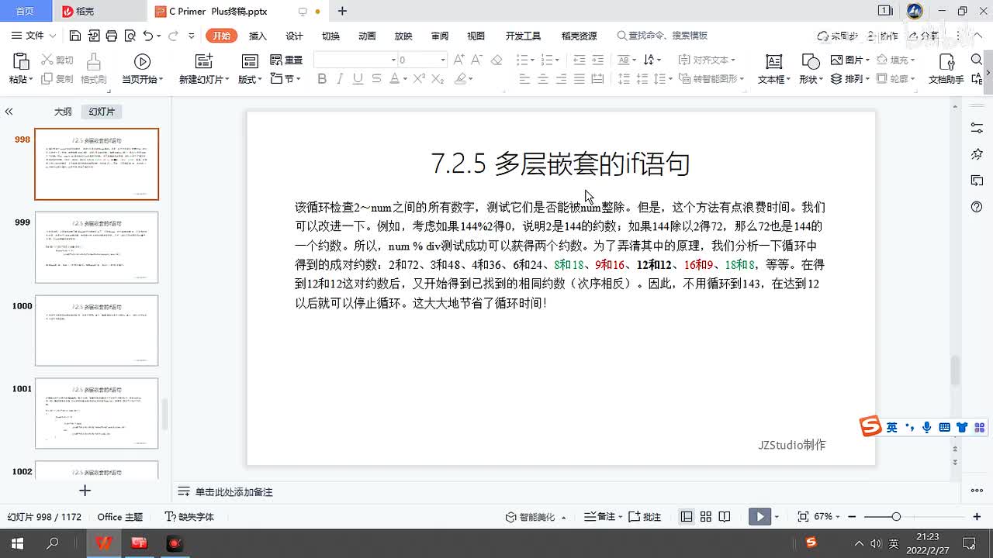Select slide 999 thumbnail

[96, 247]
